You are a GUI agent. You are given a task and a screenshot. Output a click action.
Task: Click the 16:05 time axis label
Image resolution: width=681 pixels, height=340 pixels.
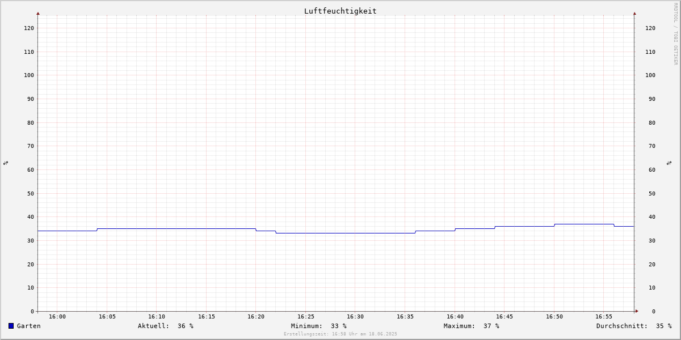pyautogui.click(x=107, y=317)
